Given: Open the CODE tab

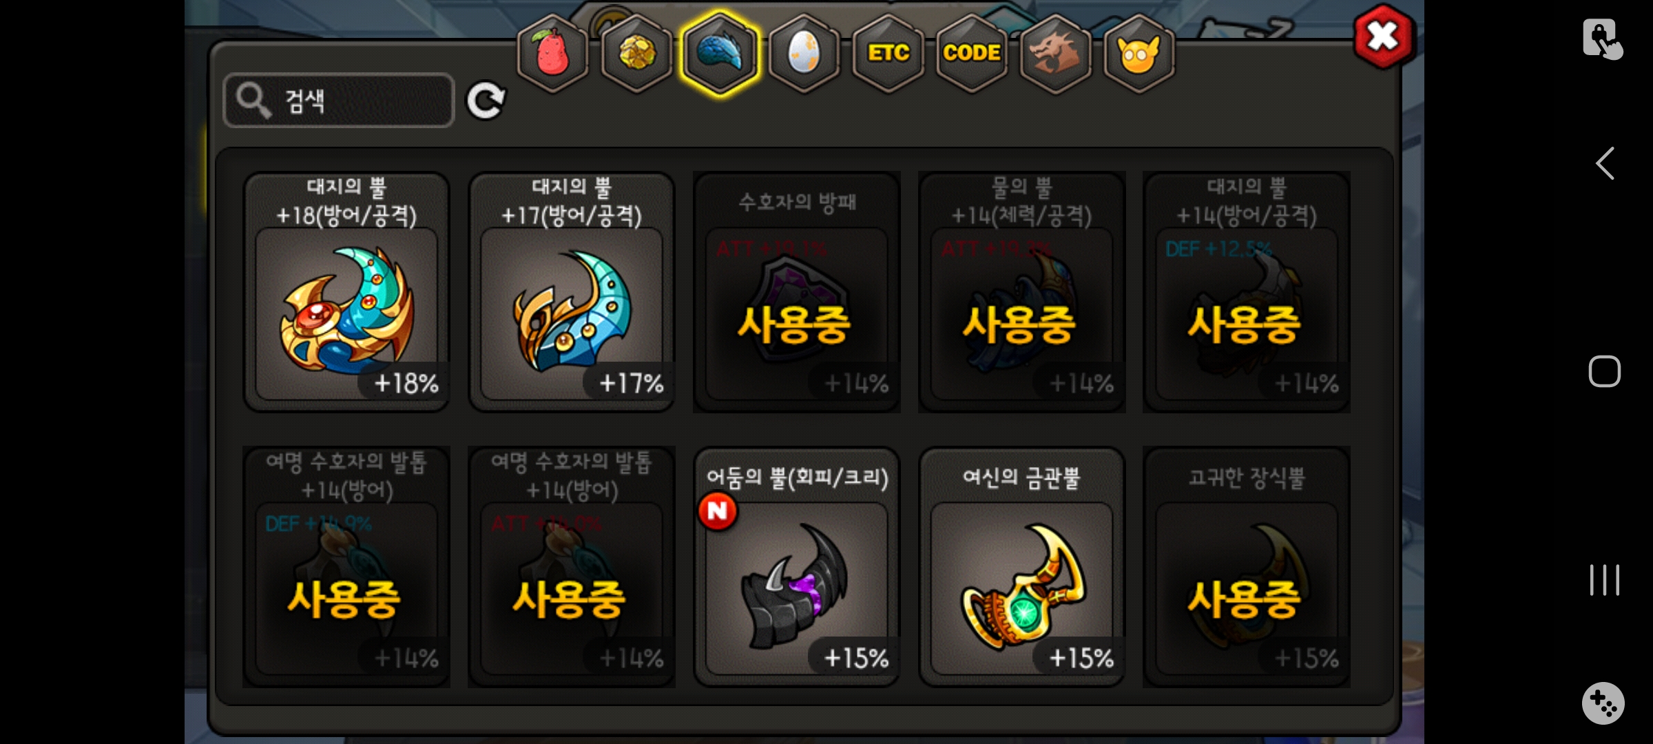Looking at the screenshot, I should tap(972, 53).
